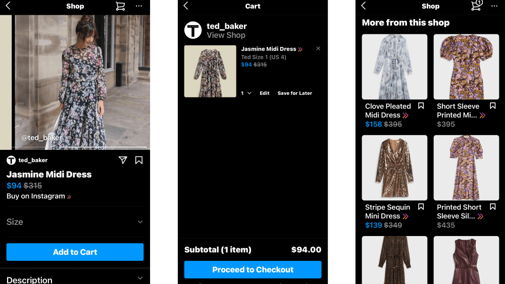Open the brown printed dress in the bottom row
This screenshot has height=284, width=505.
pos(394,260)
